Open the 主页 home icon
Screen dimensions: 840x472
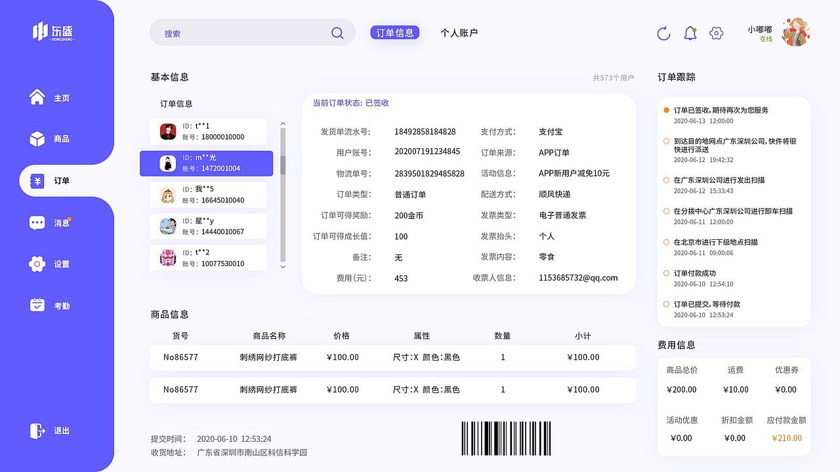pos(37,97)
